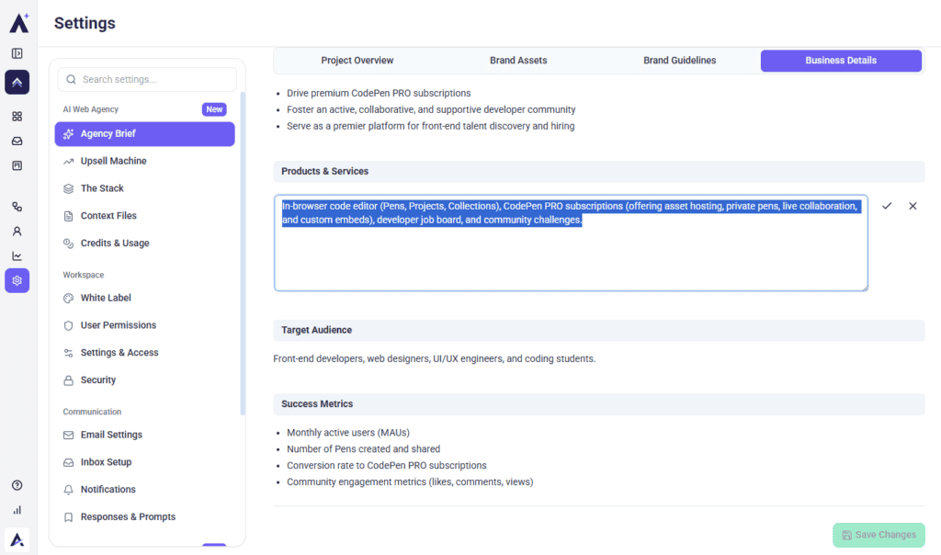Viewport: 941px width, 555px height.
Task: Switch to Brand Guidelines tab
Action: point(679,61)
